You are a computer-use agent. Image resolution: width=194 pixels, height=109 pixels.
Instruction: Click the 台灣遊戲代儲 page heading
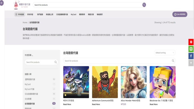[30, 29]
